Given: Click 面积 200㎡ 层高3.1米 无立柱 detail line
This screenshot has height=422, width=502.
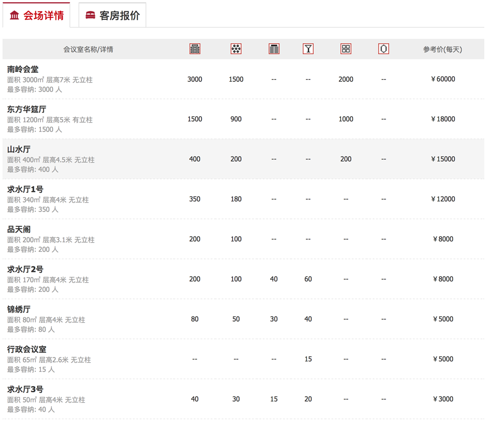Looking at the screenshot, I should [51, 240].
